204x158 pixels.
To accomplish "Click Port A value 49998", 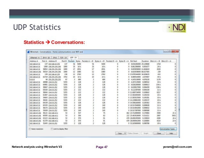I will coord(45,82).
